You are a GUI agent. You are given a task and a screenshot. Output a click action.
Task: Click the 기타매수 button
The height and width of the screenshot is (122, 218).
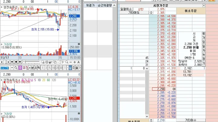click(191, 120)
